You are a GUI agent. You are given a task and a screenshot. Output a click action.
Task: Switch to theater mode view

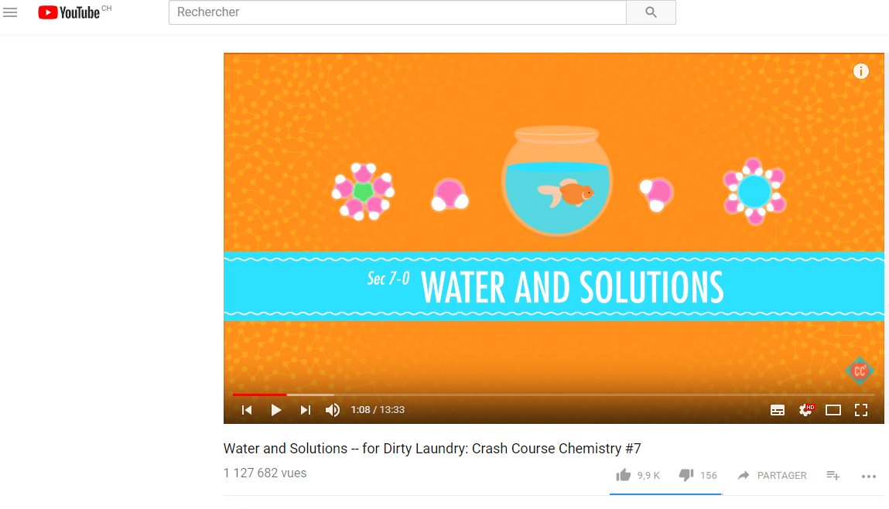coord(833,411)
